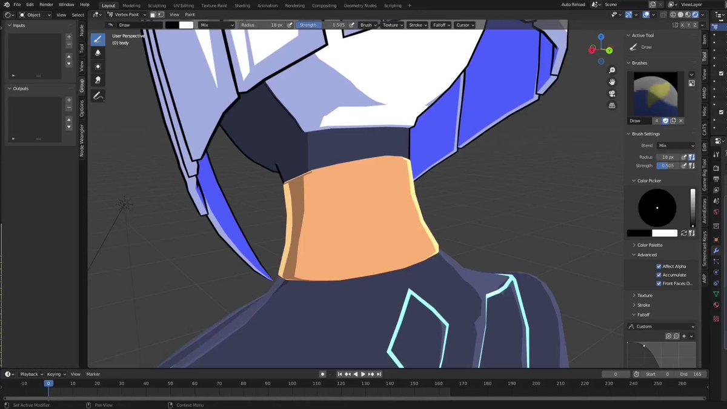Screen dimensions: 727x409
Task: Enable the Fake User shield on the Draw brush
Action: point(665,121)
